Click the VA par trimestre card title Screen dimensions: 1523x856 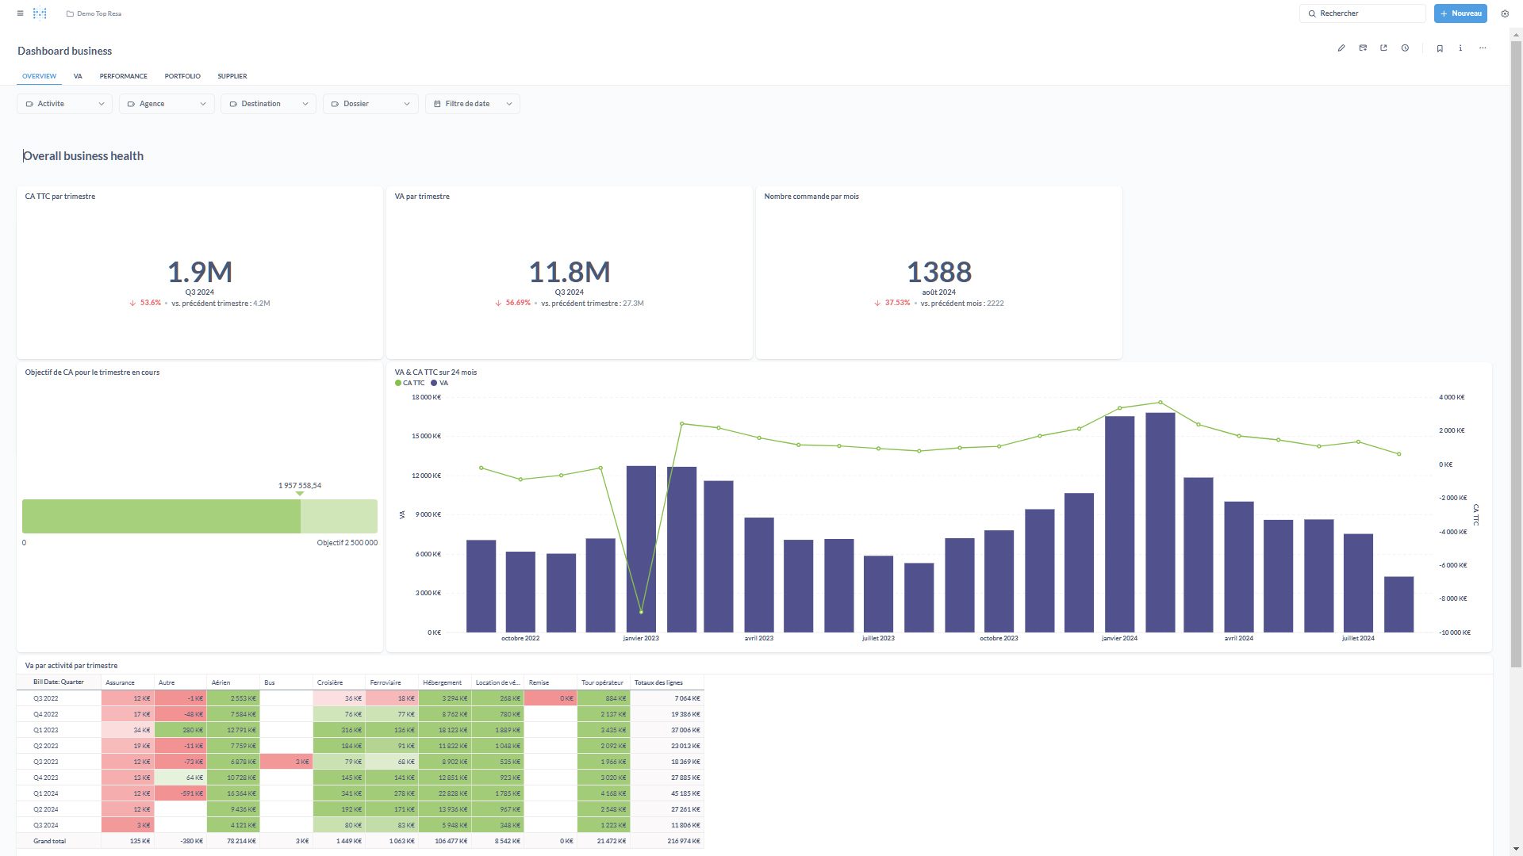(422, 197)
